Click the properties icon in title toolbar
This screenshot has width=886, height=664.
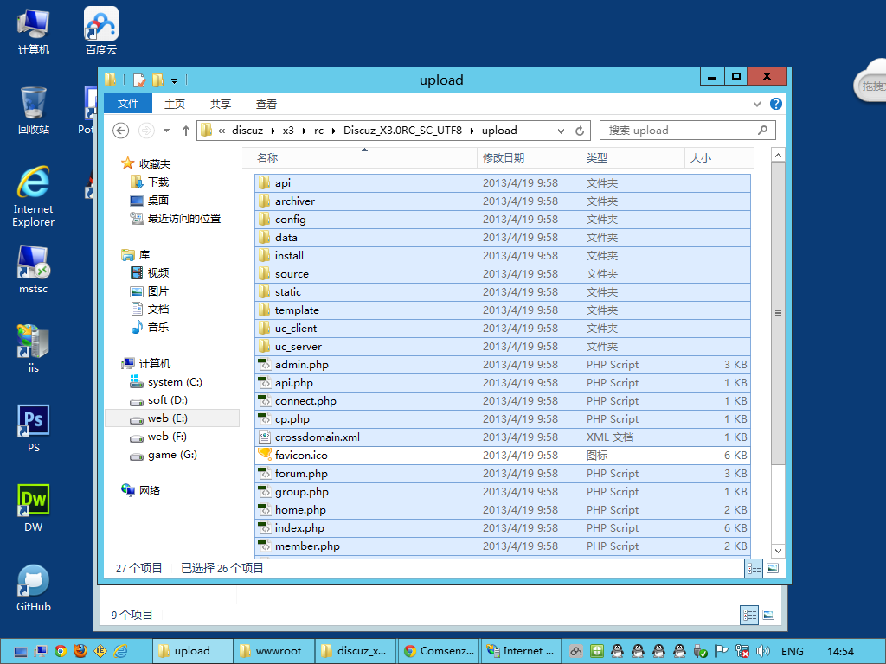(x=139, y=80)
